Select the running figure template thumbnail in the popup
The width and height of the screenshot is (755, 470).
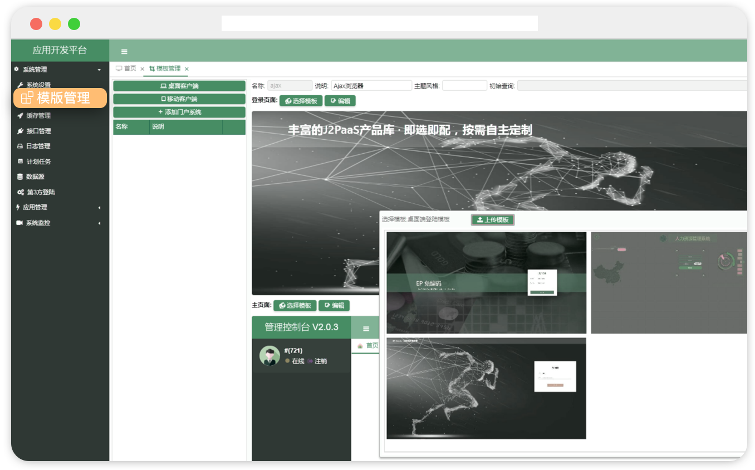[486, 388]
